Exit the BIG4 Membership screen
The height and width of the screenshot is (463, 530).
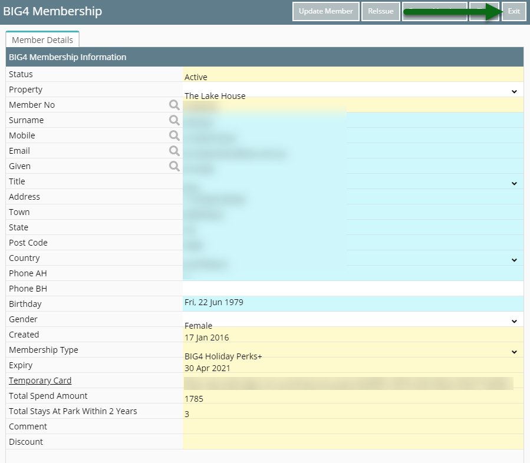pos(513,11)
